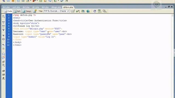The image size is (175, 98).
Task: Toggle Highlight Invalid HTML
Action: point(4,48)
